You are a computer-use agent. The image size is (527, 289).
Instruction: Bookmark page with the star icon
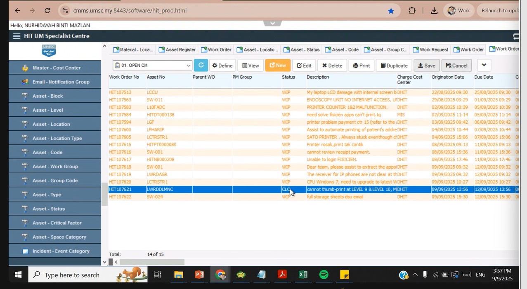point(391,11)
